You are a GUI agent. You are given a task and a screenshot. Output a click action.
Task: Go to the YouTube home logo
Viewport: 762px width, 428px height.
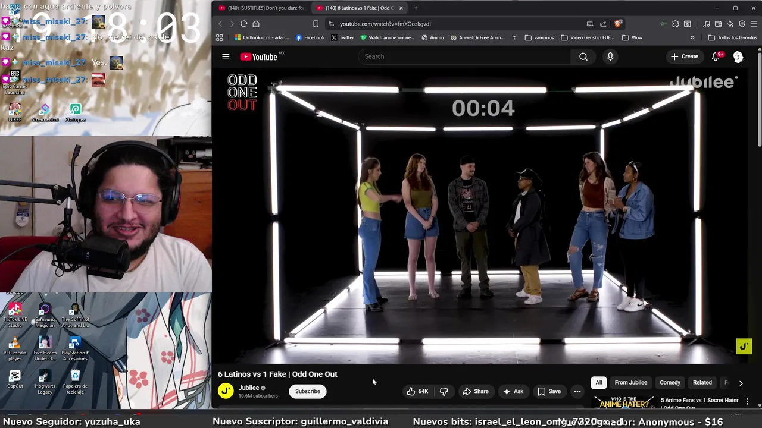(x=260, y=56)
